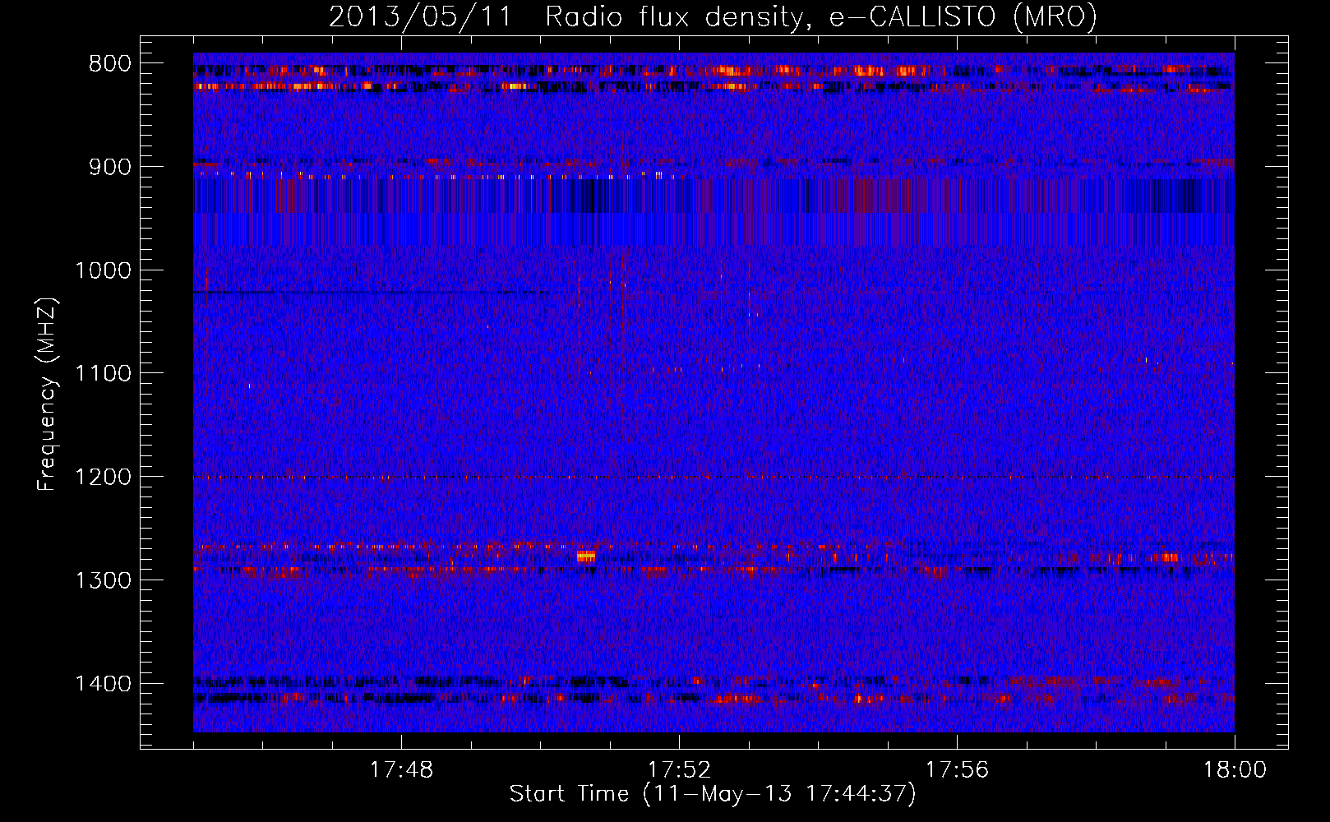The image size is (1330, 822).
Task: Click the 1200 frequency tick label
Action: [x=103, y=478]
